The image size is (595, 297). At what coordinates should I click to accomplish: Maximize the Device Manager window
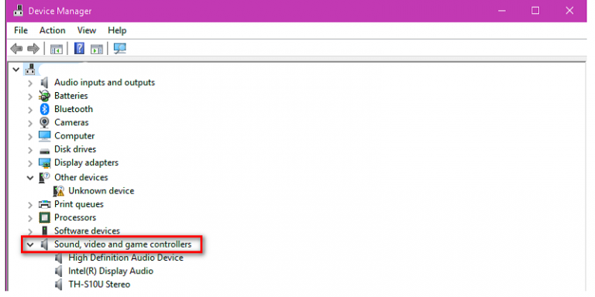tap(535, 11)
